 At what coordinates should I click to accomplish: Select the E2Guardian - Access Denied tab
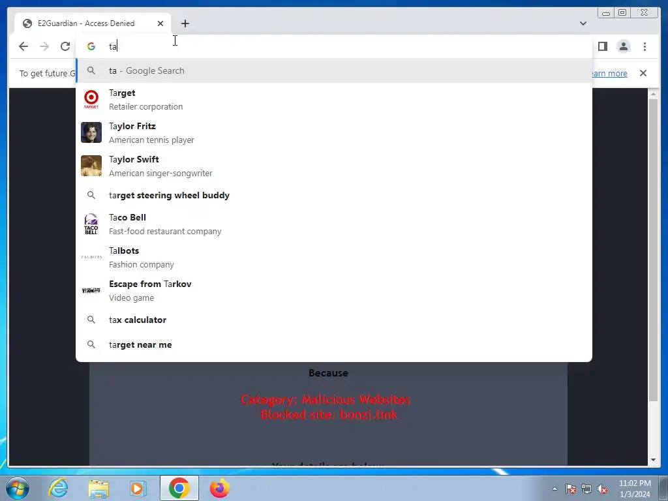pyautogui.click(x=93, y=23)
